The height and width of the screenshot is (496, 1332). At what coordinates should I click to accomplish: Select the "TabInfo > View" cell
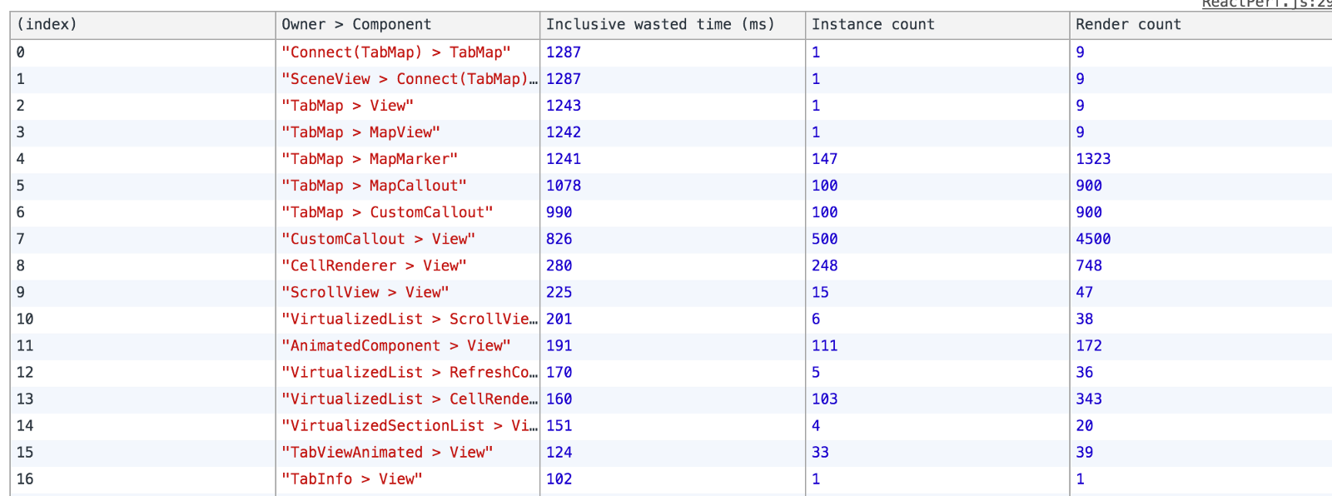(x=352, y=479)
